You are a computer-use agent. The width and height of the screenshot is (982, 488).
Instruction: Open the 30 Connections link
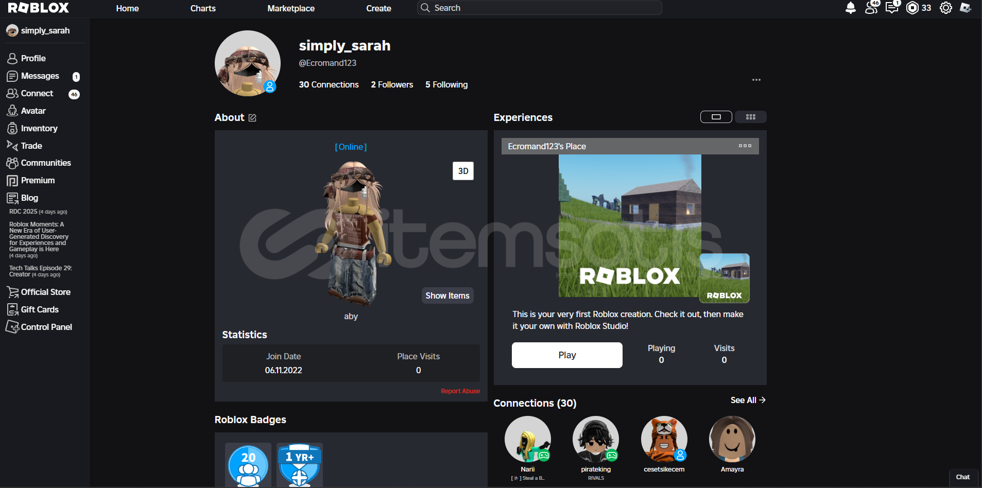[x=329, y=84]
